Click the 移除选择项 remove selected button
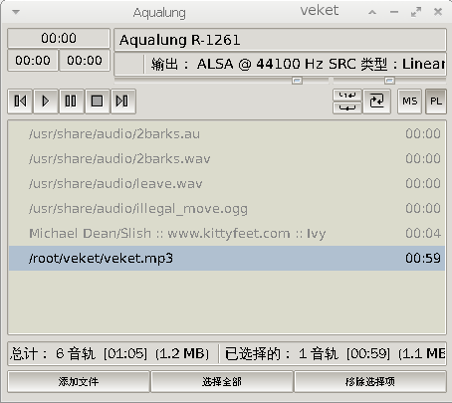The height and width of the screenshot is (403, 452). point(370,382)
